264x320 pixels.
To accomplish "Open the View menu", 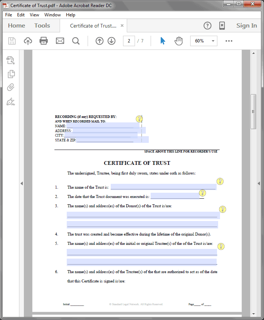I will (x=34, y=15).
